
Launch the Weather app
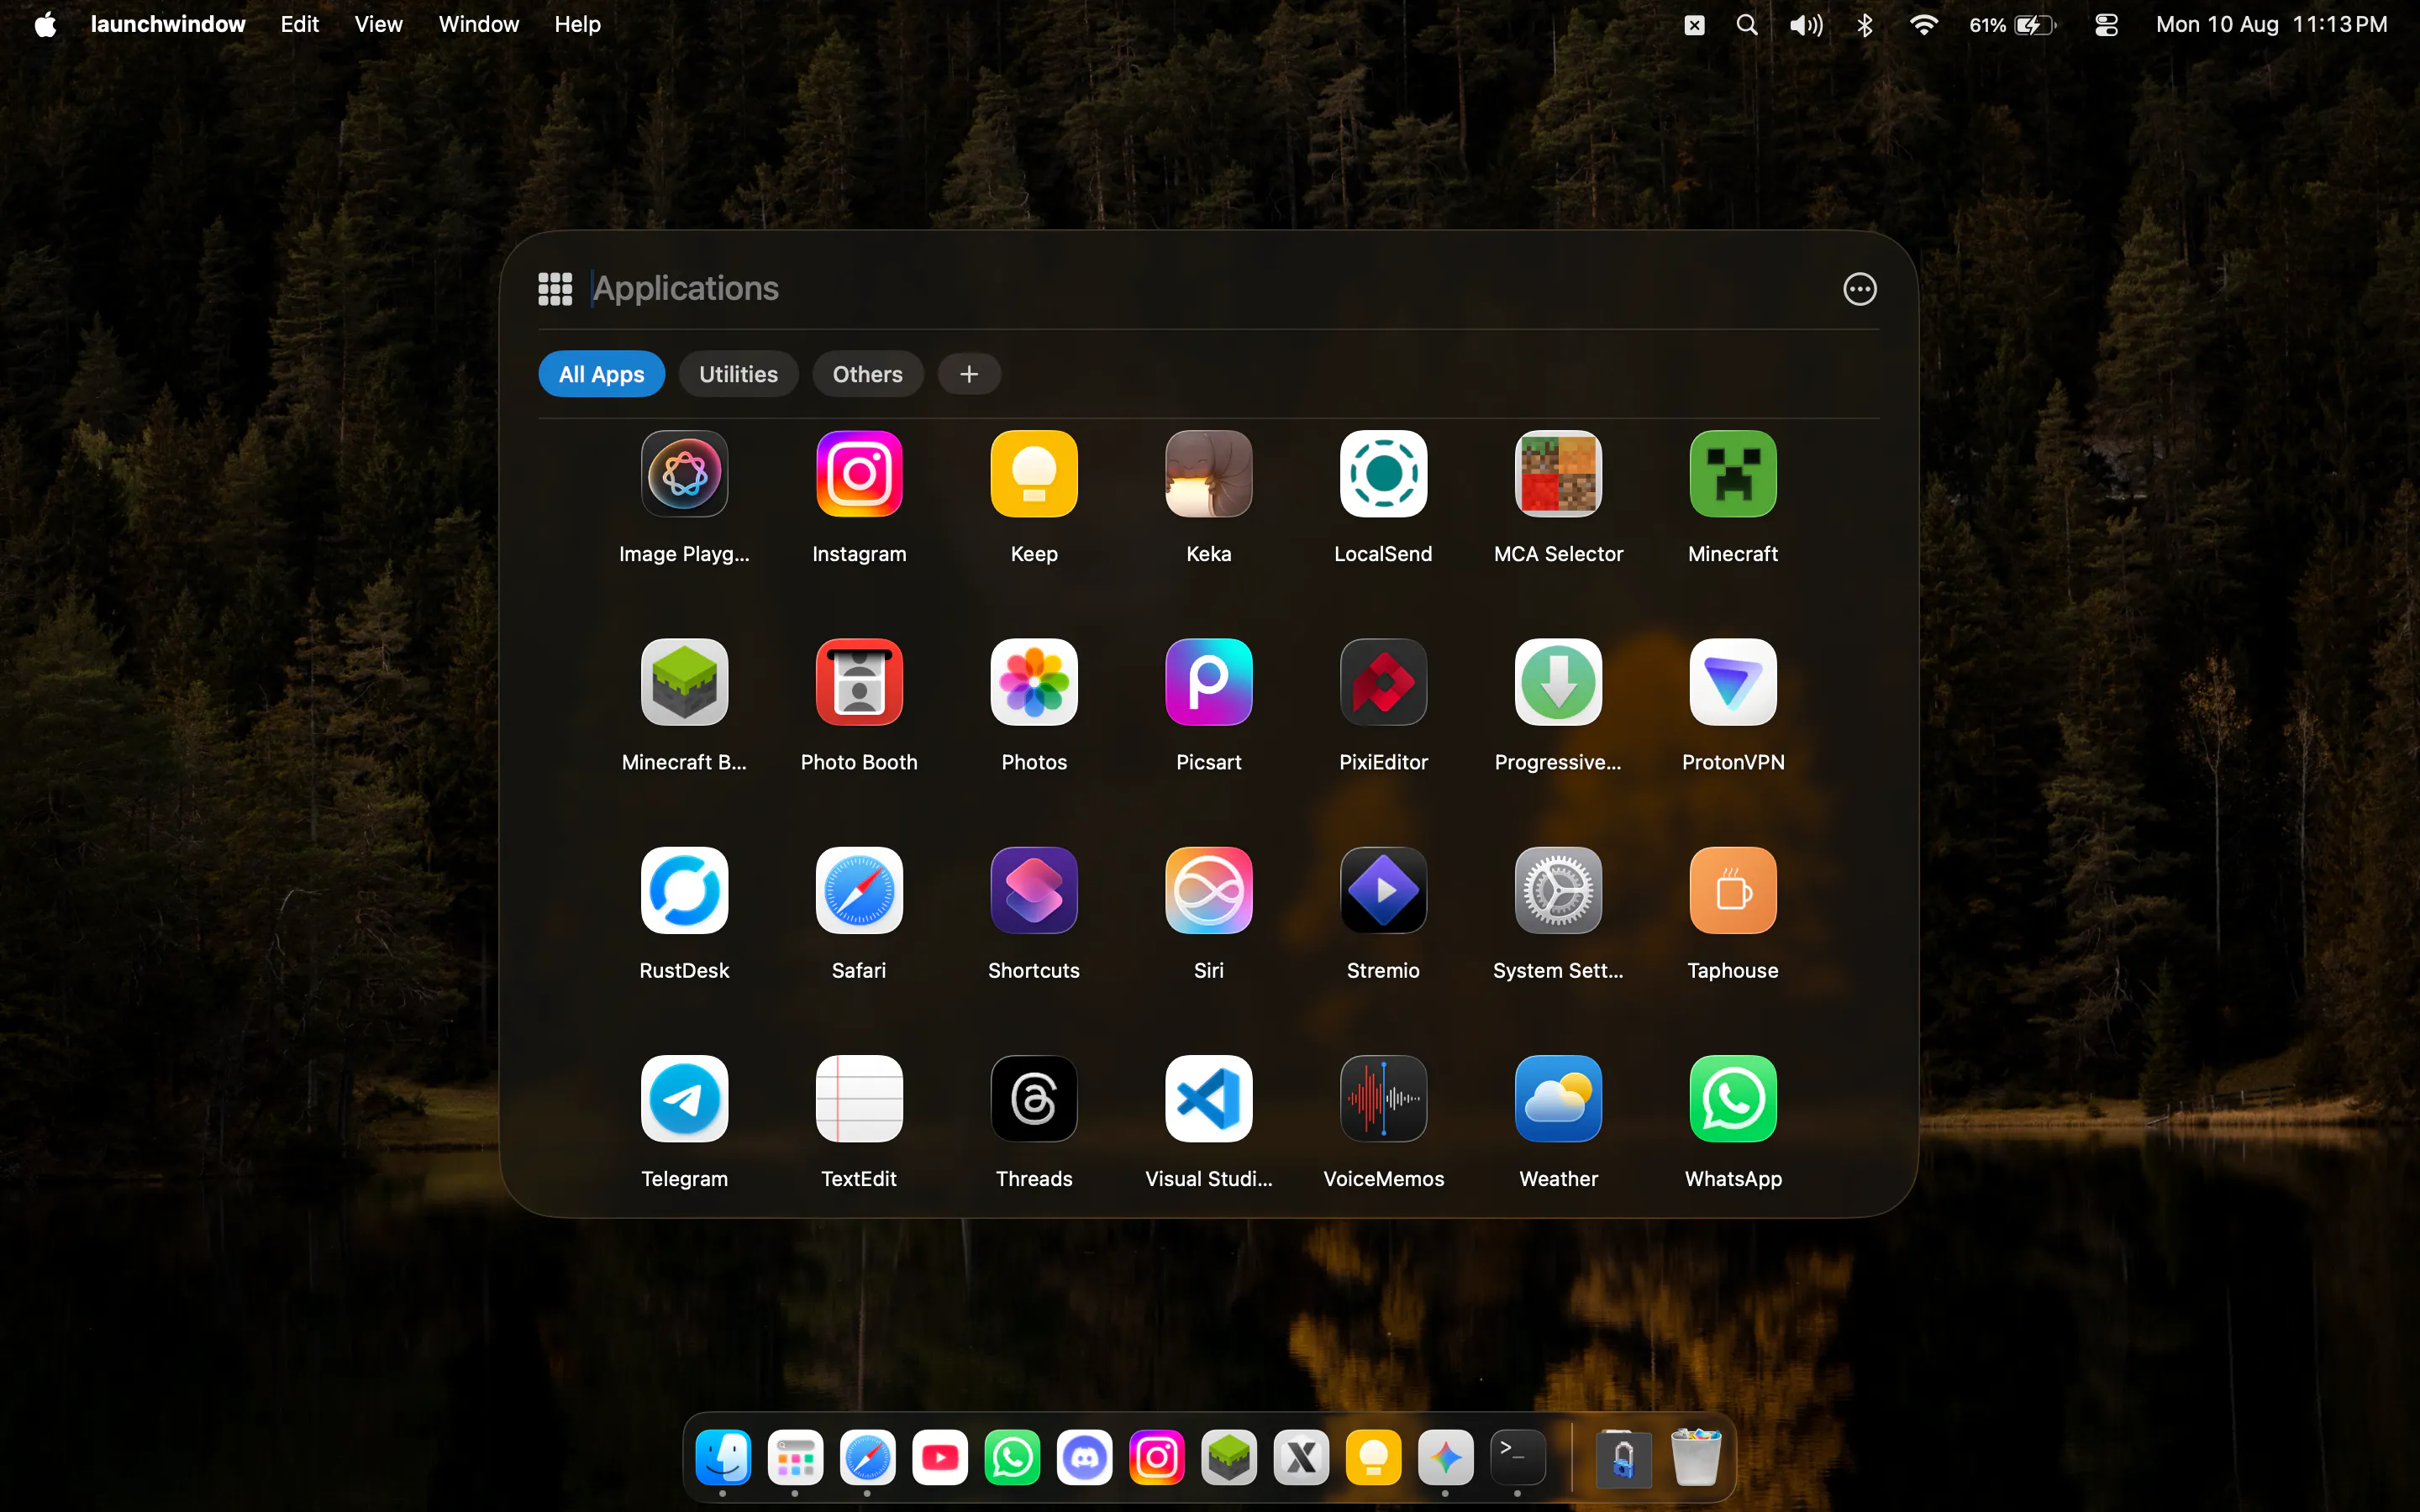coord(1558,1098)
